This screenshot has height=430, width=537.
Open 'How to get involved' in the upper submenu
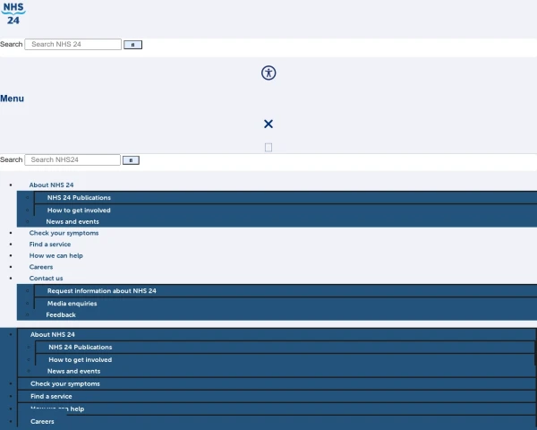pyautogui.click(x=79, y=211)
